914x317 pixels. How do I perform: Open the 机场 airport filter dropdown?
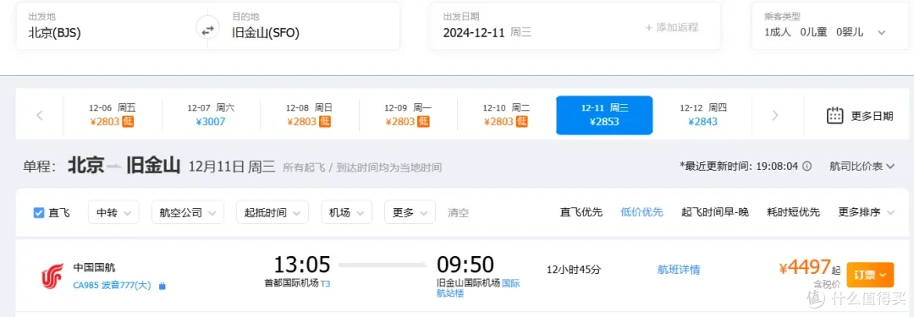(x=346, y=212)
